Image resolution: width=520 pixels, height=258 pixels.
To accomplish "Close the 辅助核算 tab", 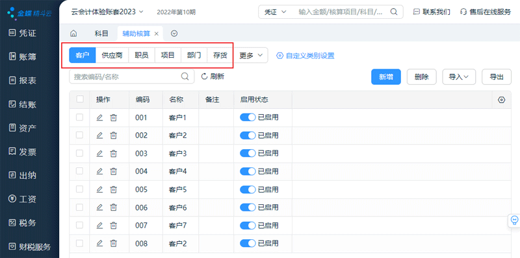I will click(157, 34).
